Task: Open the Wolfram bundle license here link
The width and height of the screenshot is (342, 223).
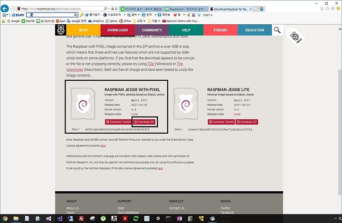Action: coord(160,168)
